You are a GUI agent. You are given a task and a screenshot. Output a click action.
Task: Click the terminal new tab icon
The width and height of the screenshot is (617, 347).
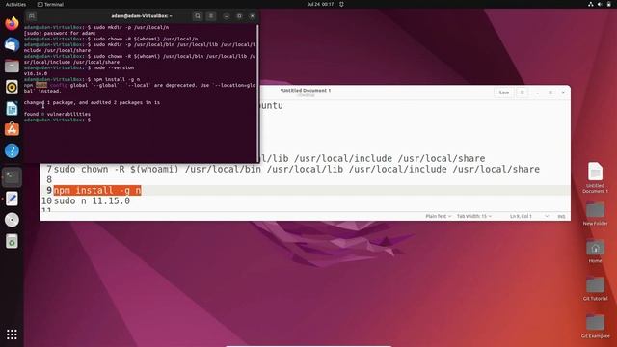pos(32,16)
